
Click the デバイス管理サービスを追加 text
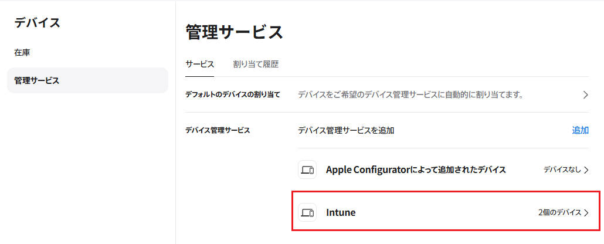pos(346,130)
